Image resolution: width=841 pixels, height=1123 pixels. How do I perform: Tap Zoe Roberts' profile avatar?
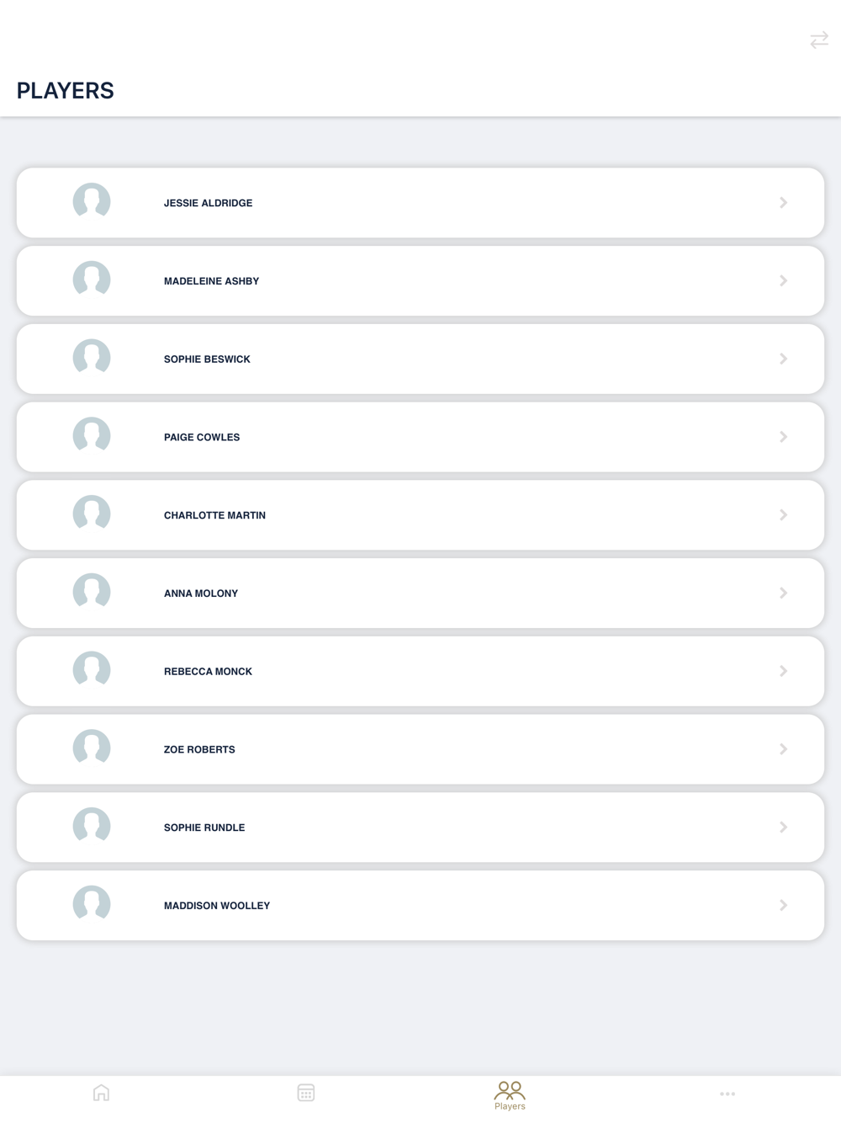point(92,748)
